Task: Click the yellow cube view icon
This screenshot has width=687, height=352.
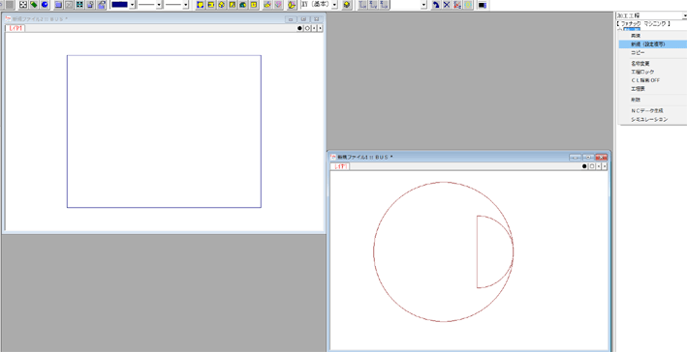Action: pos(222,5)
